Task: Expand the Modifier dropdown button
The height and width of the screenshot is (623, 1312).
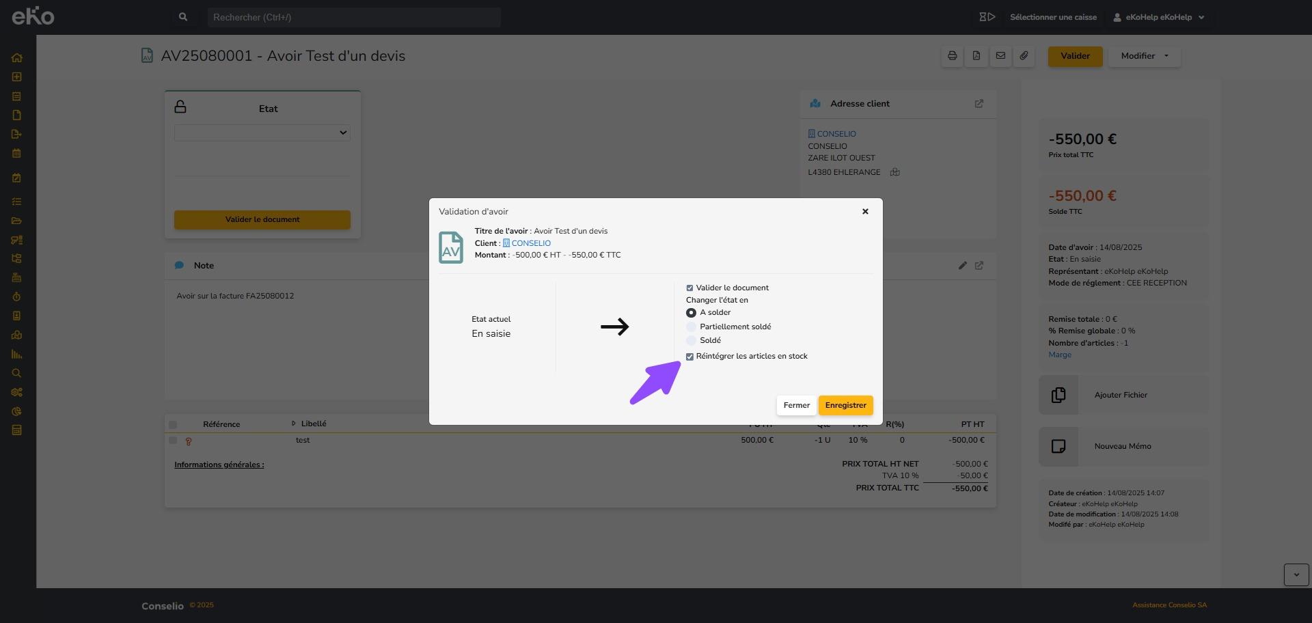Action: pos(1145,56)
